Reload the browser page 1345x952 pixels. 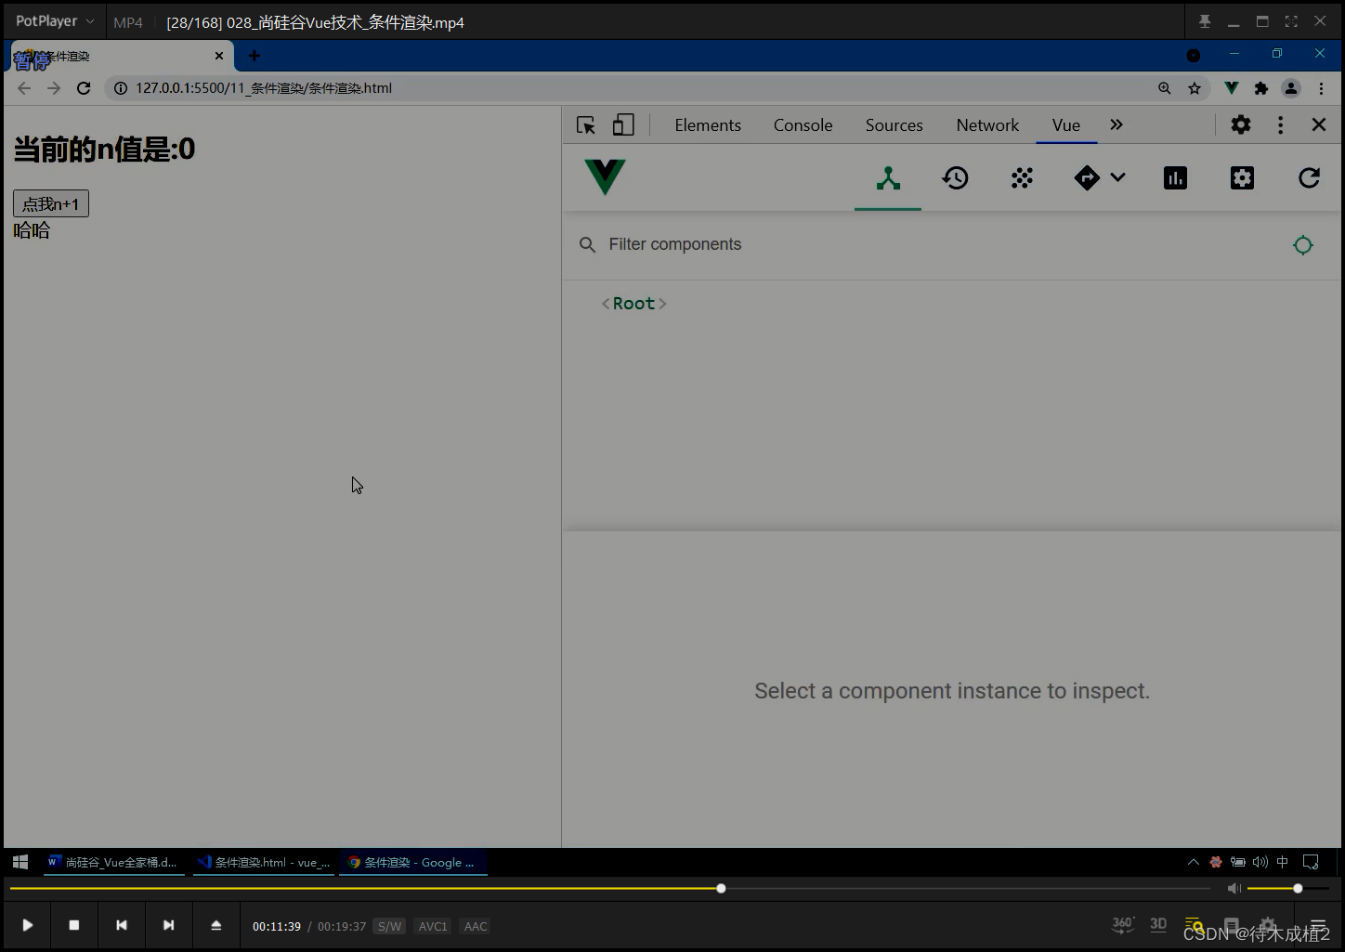(x=84, y=88)
